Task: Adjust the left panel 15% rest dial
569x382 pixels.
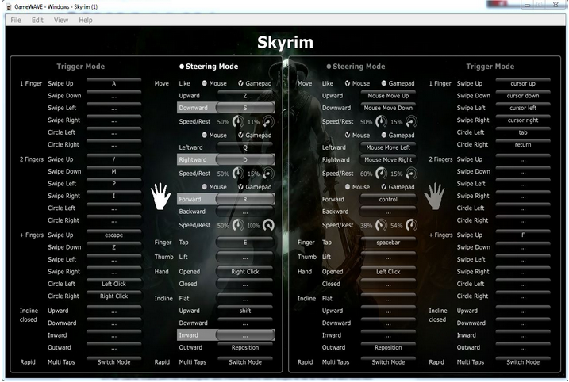Action: click(x=268, y=174)
